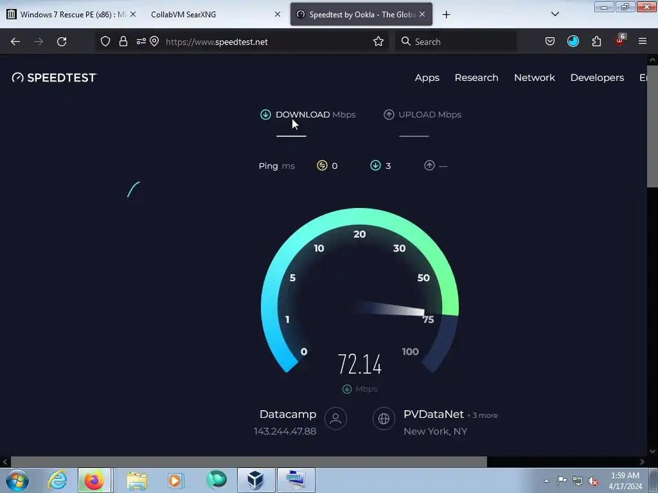
Task: Click the muted volume icon in the system tray
Action: tap(593, 481)
